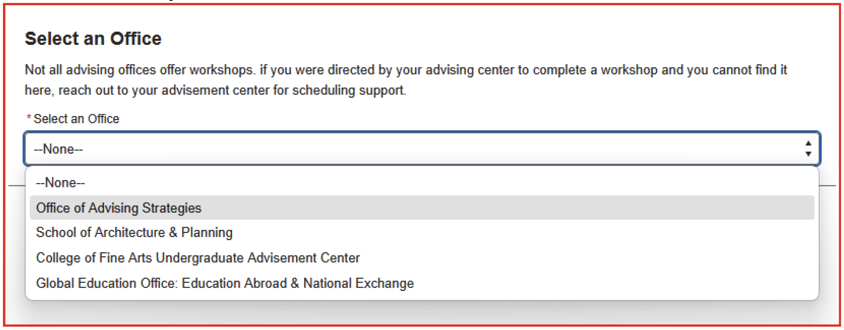Choose College of Fine Arts Undergraduate Advisement Center
Screen dimensions: 844x330
(422, 258)
